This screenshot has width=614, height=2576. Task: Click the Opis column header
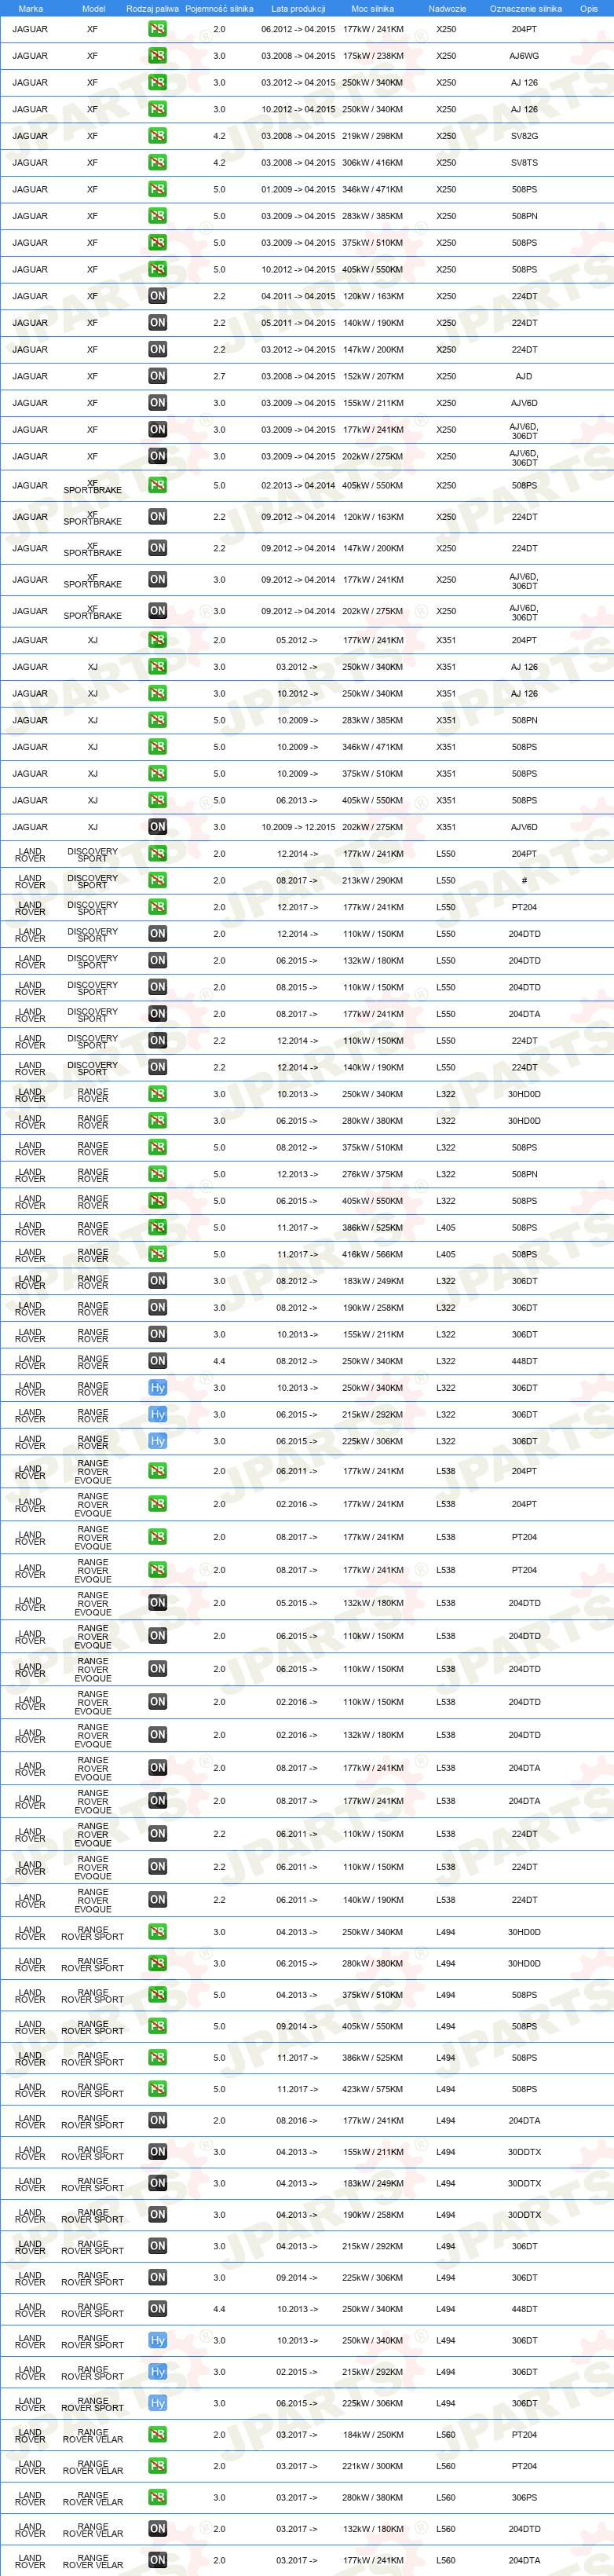click(589, 8)
